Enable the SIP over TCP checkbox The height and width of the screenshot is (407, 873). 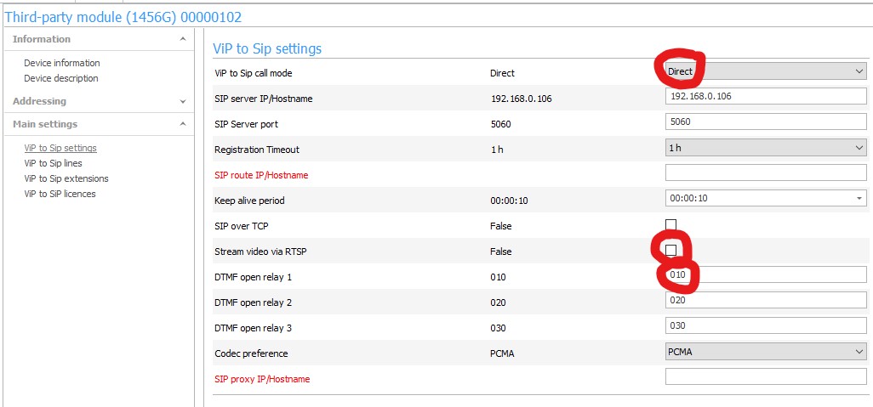point(670,225)
